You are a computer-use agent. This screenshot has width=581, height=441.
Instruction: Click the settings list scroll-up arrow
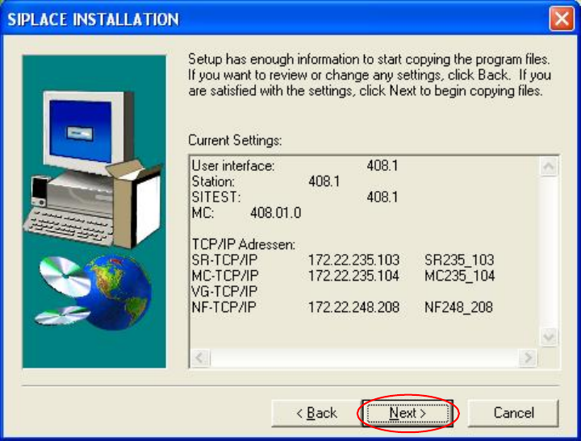click(x=549, y=167)
